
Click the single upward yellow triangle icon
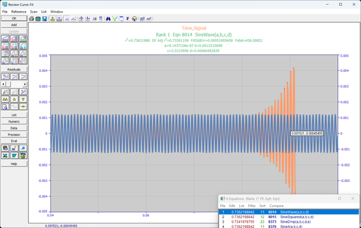point(14,99)
